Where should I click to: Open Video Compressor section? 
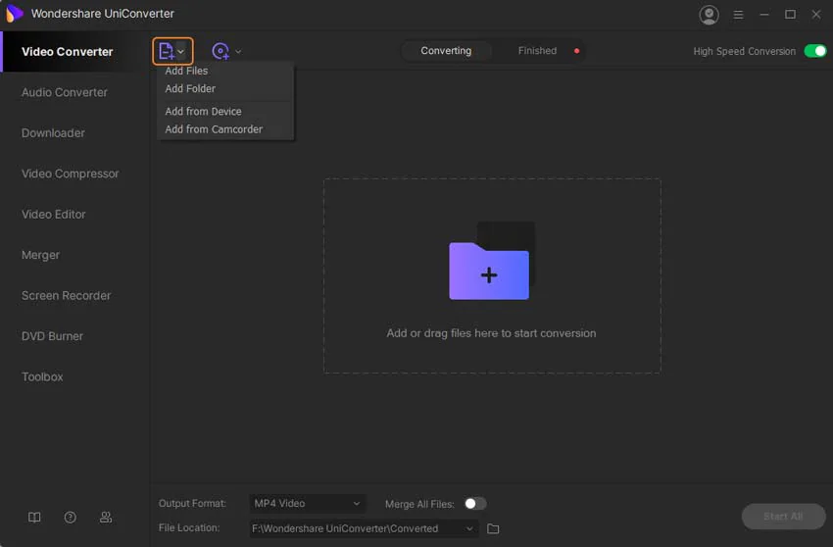pyautogui.click(x=71, y=174)
